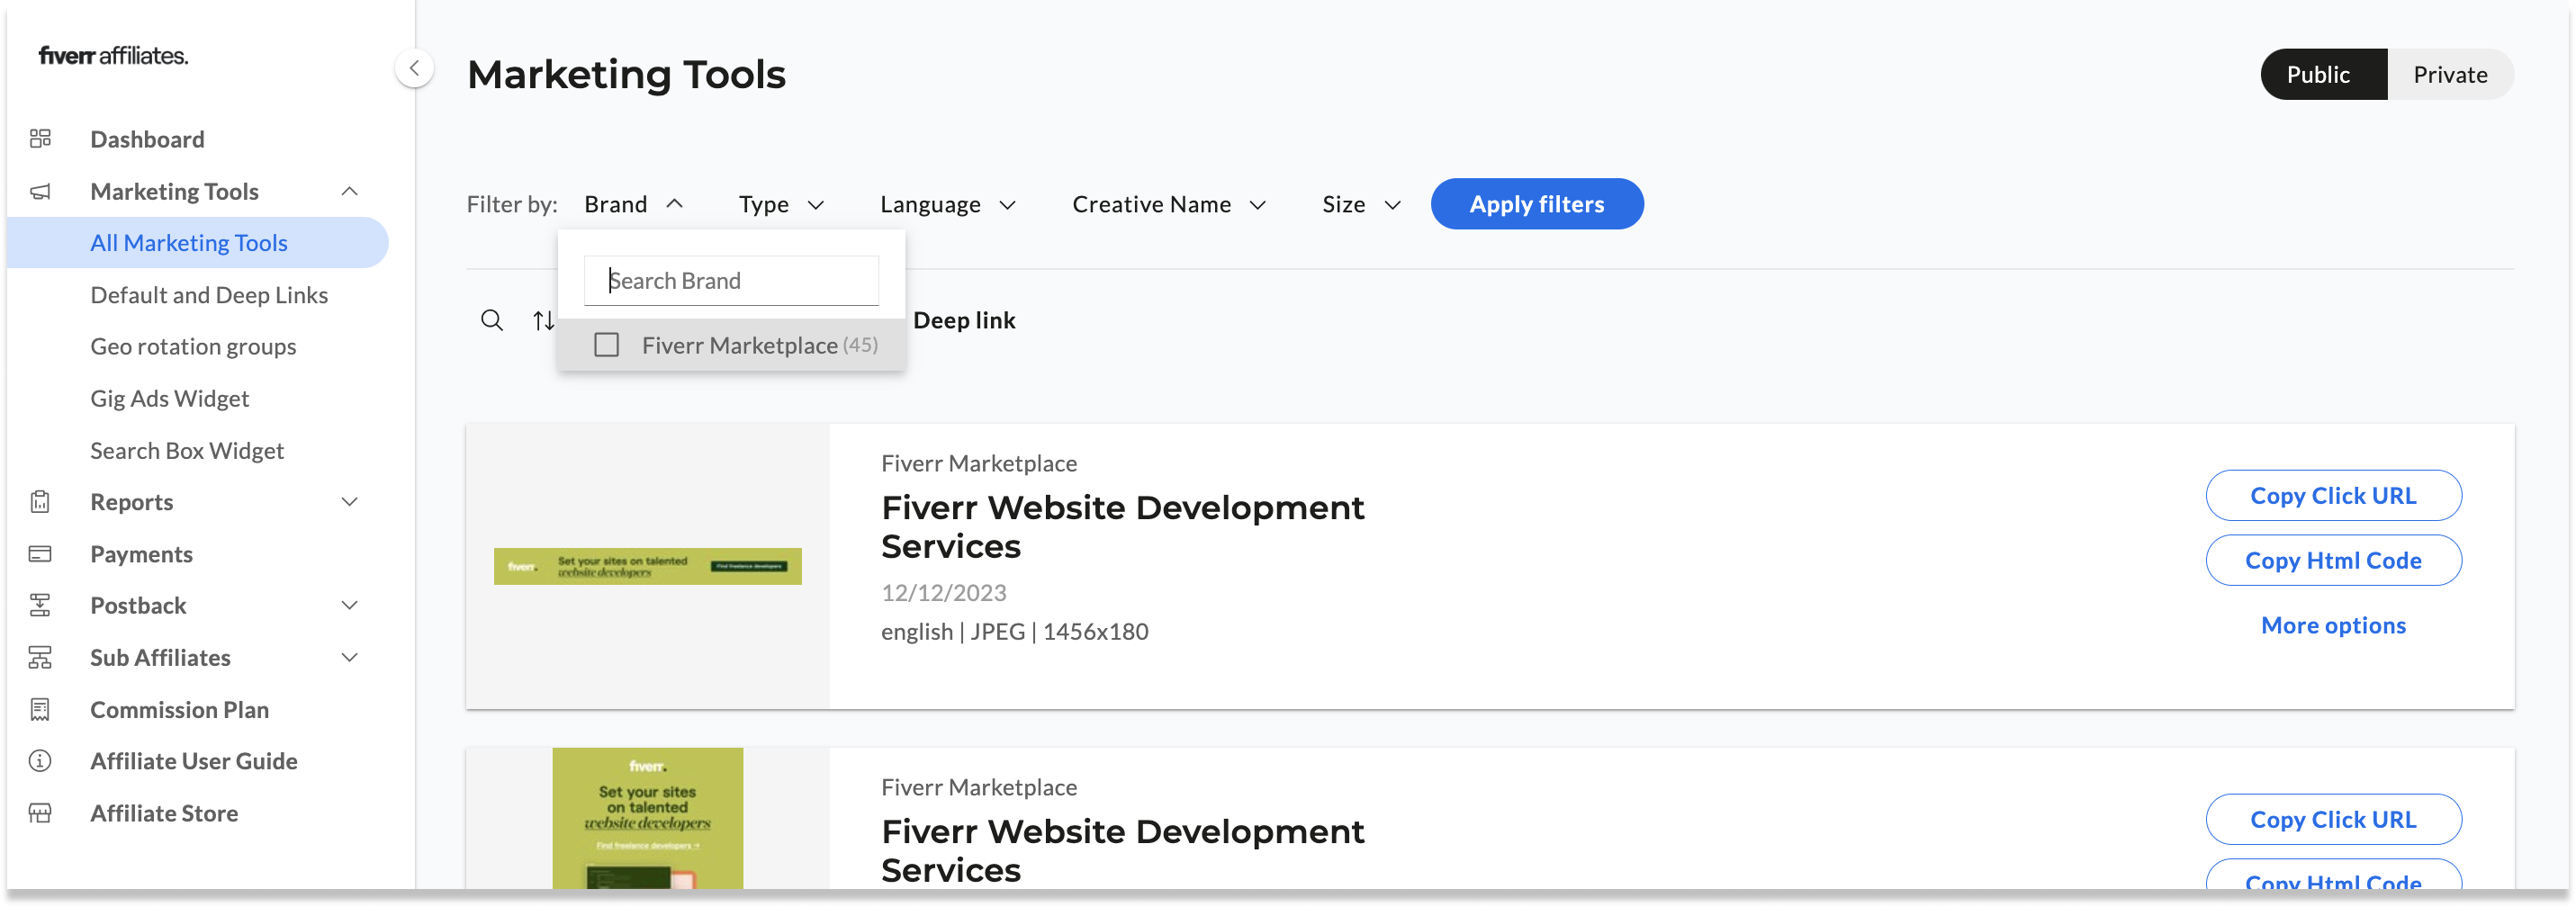
Task: Collapse the sidebar with the arrow button
Action: pos(414,68)
